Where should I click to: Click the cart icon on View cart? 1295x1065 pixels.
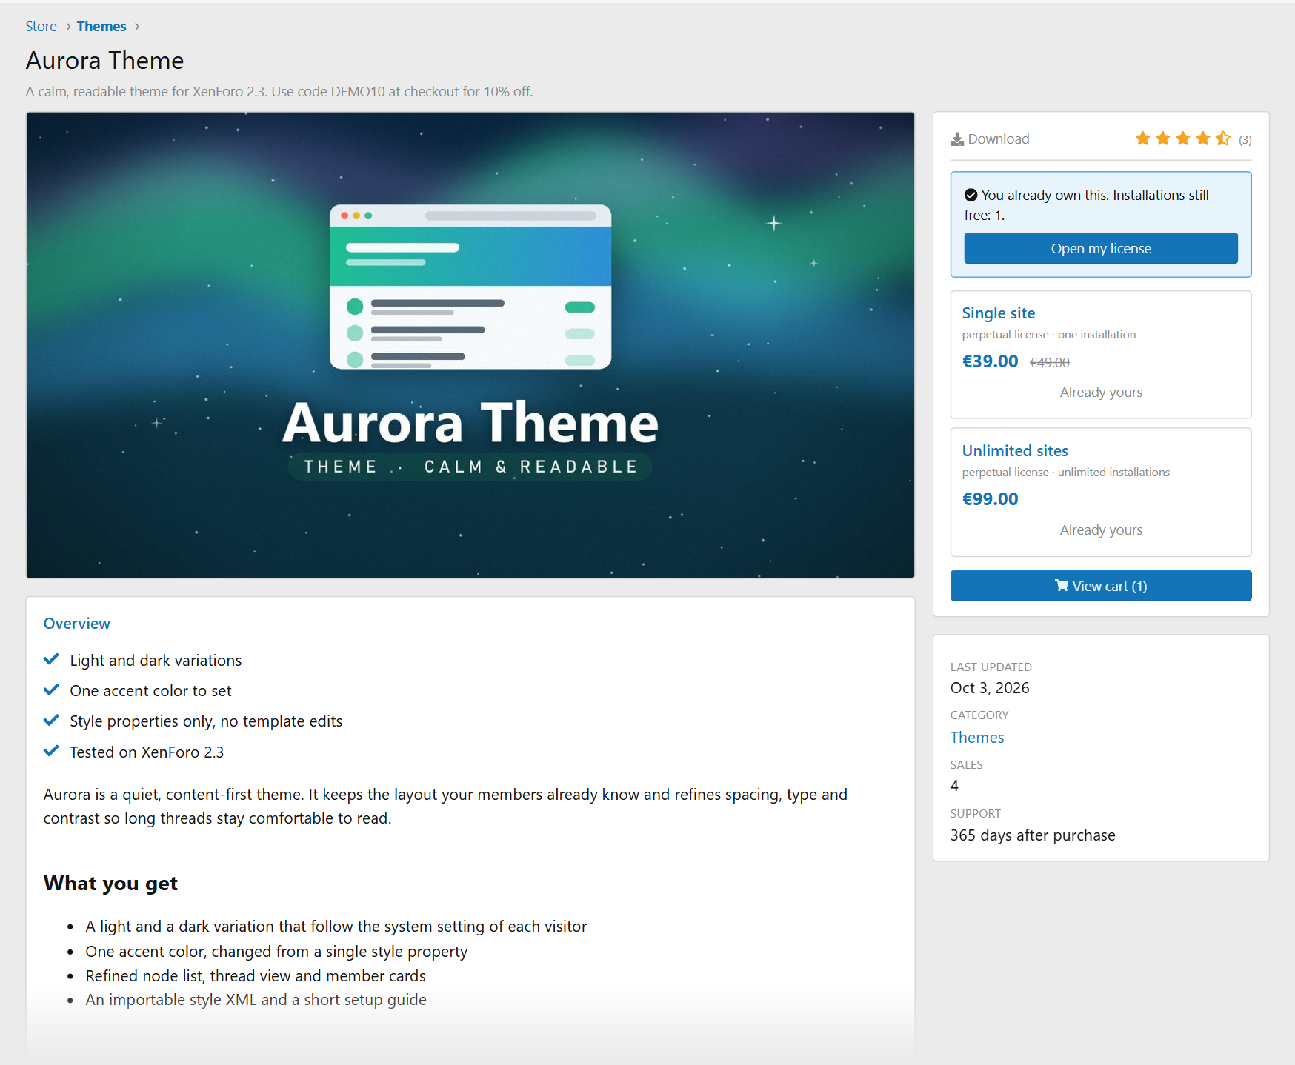(1062, 586)
